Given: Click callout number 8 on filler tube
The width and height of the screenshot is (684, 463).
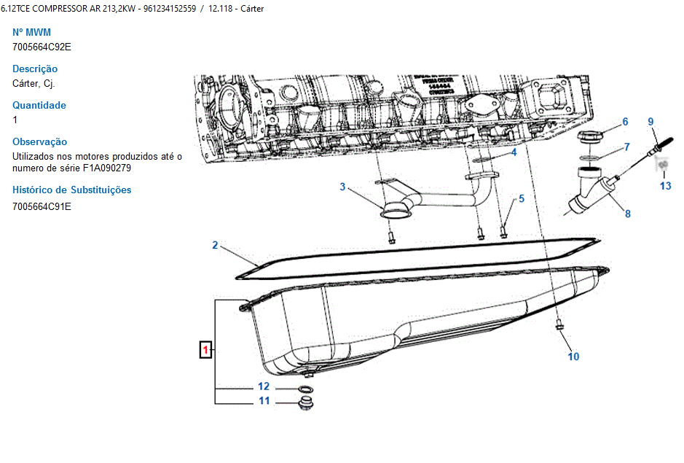Looking at the screenshot, I should click(627, 214).
